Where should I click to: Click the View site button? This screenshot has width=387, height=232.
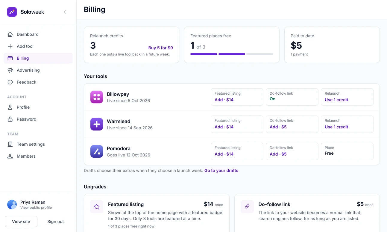tap(21, 222)
